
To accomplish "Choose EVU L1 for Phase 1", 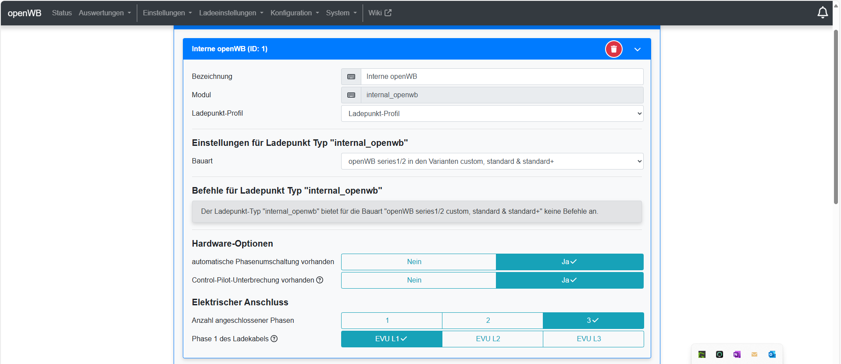I will tap(392, 339).
